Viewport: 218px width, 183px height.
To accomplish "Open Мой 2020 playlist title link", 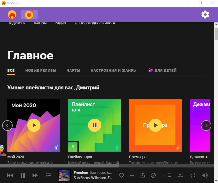I will point(16,157).
